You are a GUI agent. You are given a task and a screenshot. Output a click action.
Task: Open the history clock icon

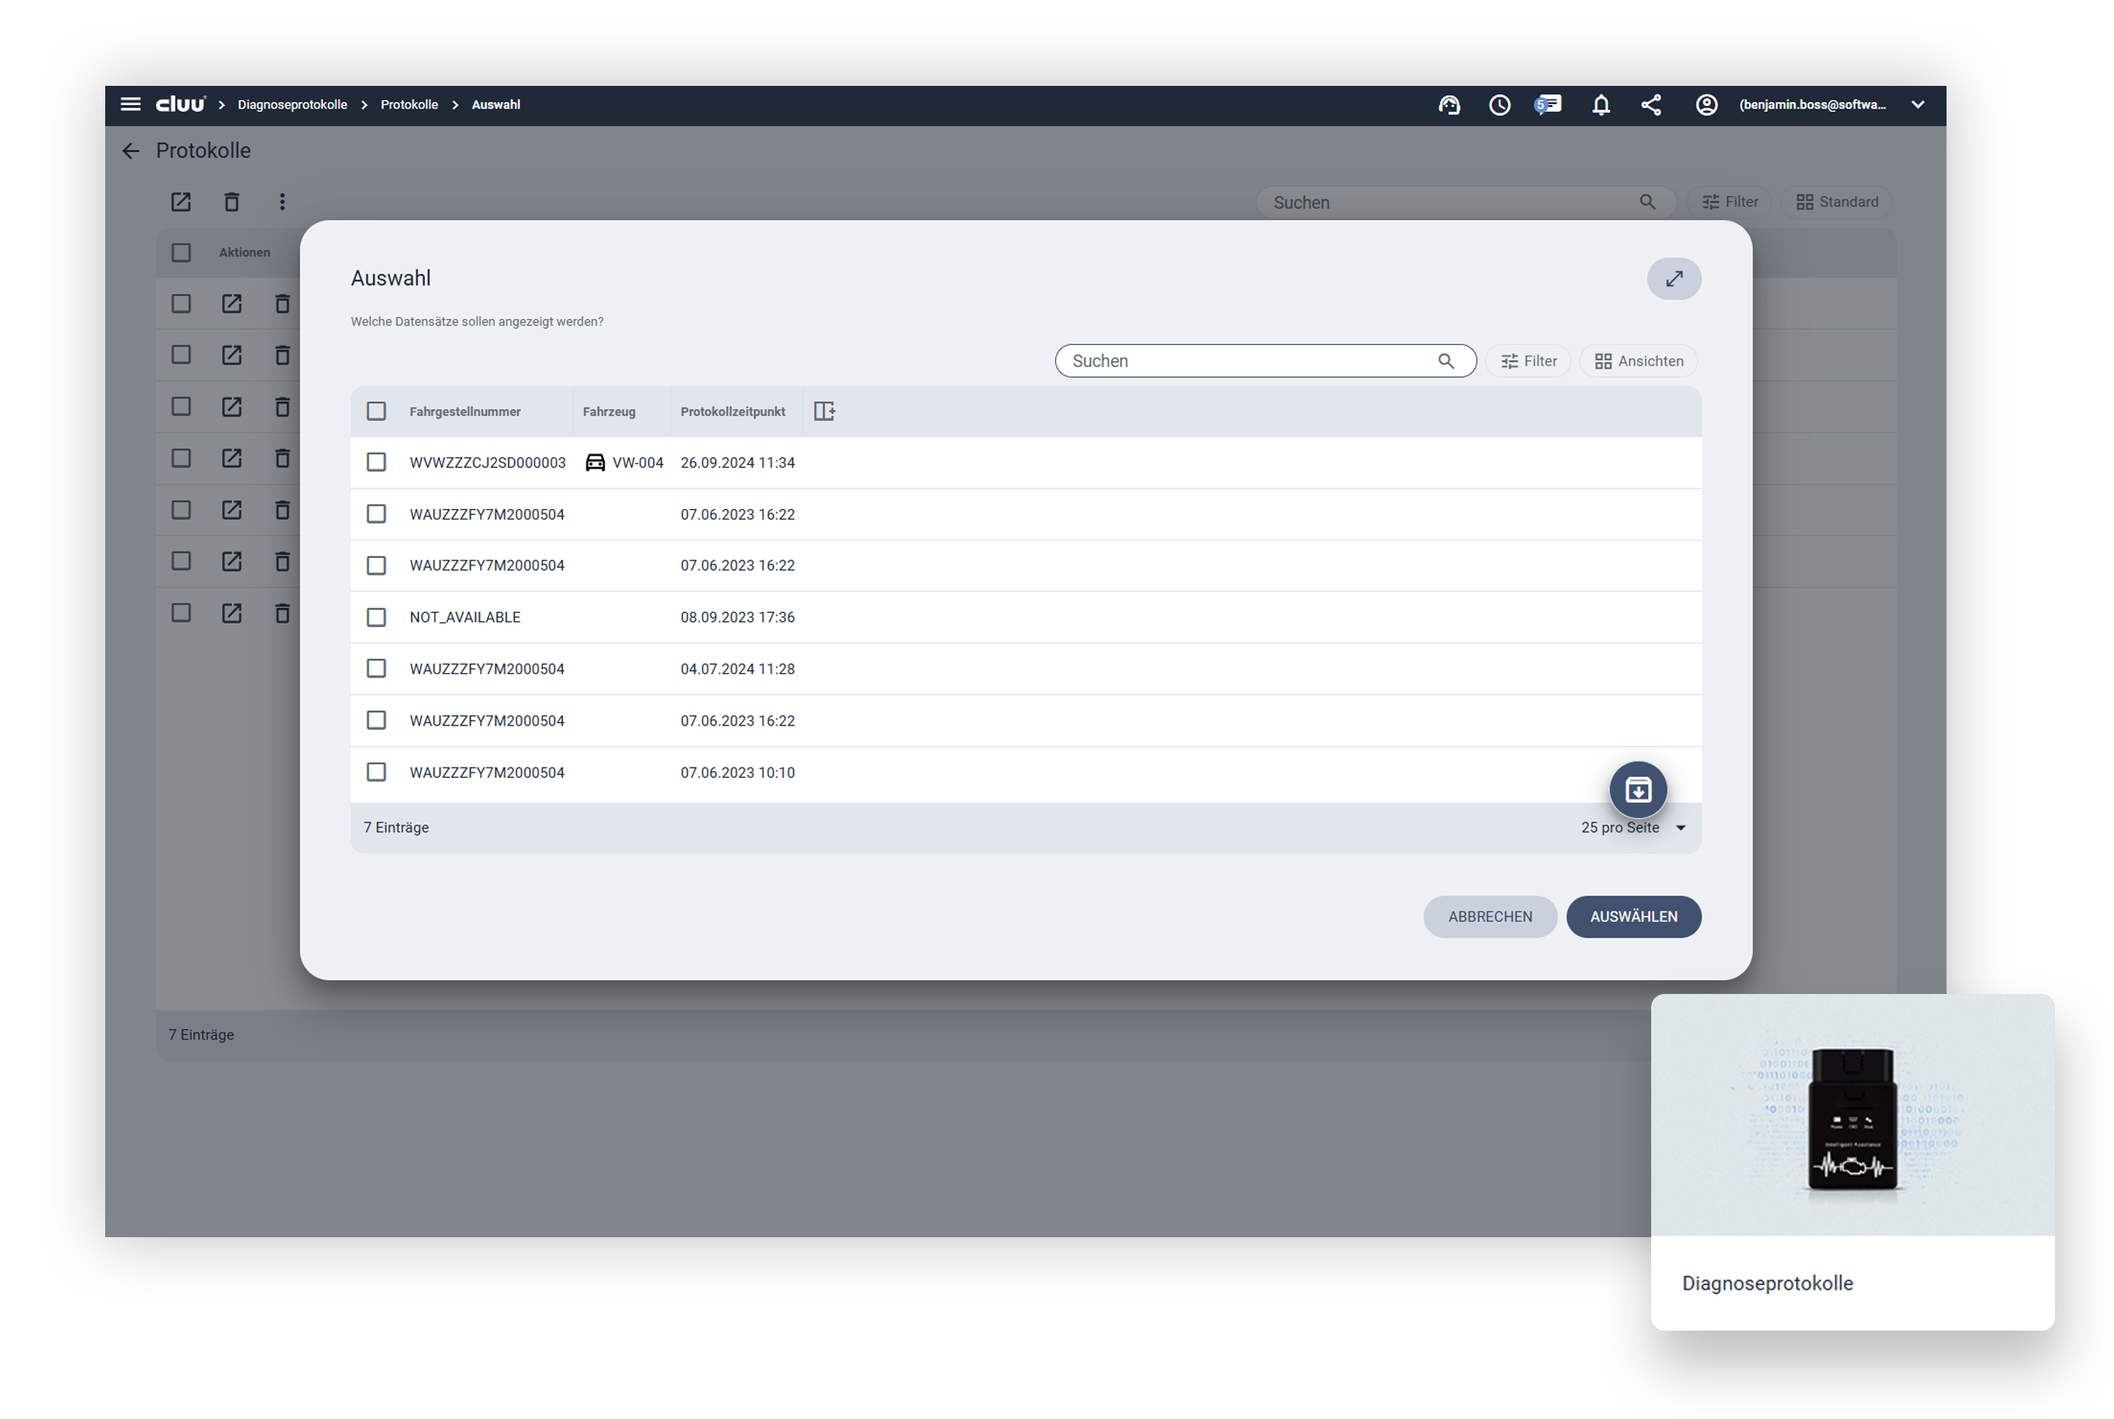[x=1499, y=105]
